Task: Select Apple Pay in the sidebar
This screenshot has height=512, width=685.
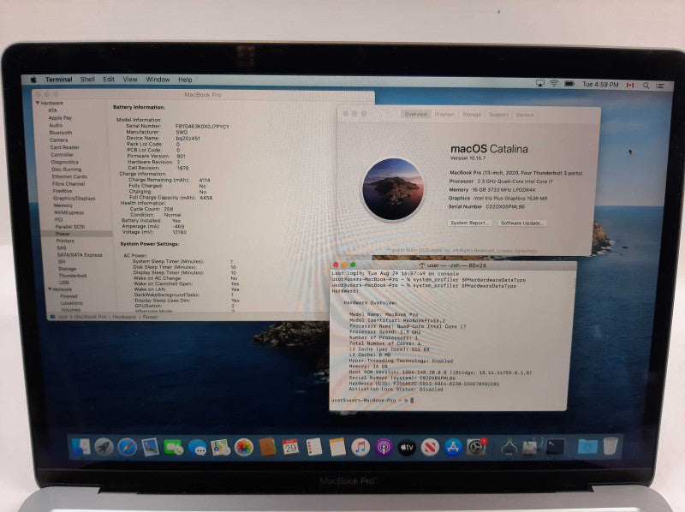Action: (x=60, y=118)
